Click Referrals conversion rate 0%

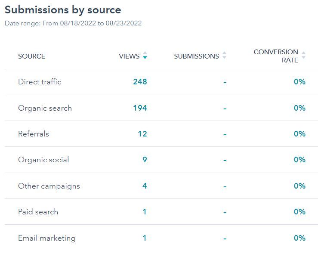click(x=299, y=134)
